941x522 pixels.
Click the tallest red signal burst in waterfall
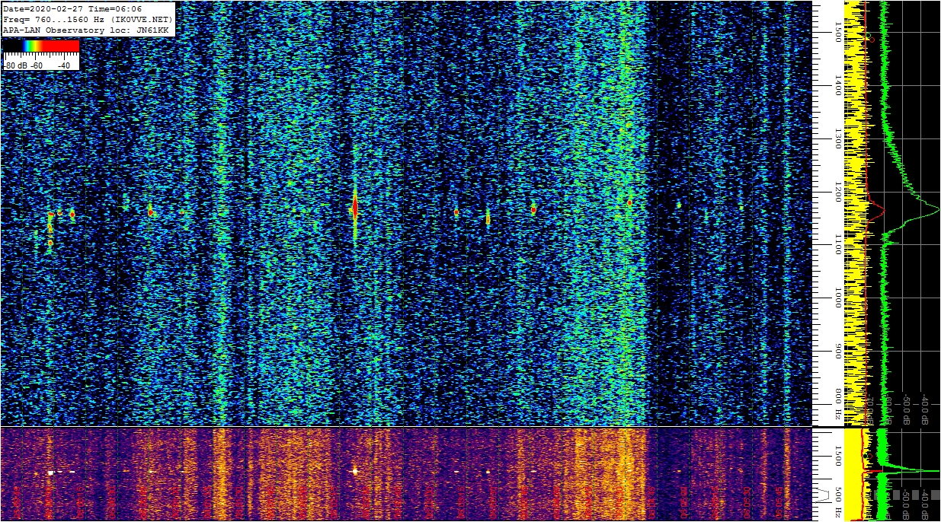(355, 207)
